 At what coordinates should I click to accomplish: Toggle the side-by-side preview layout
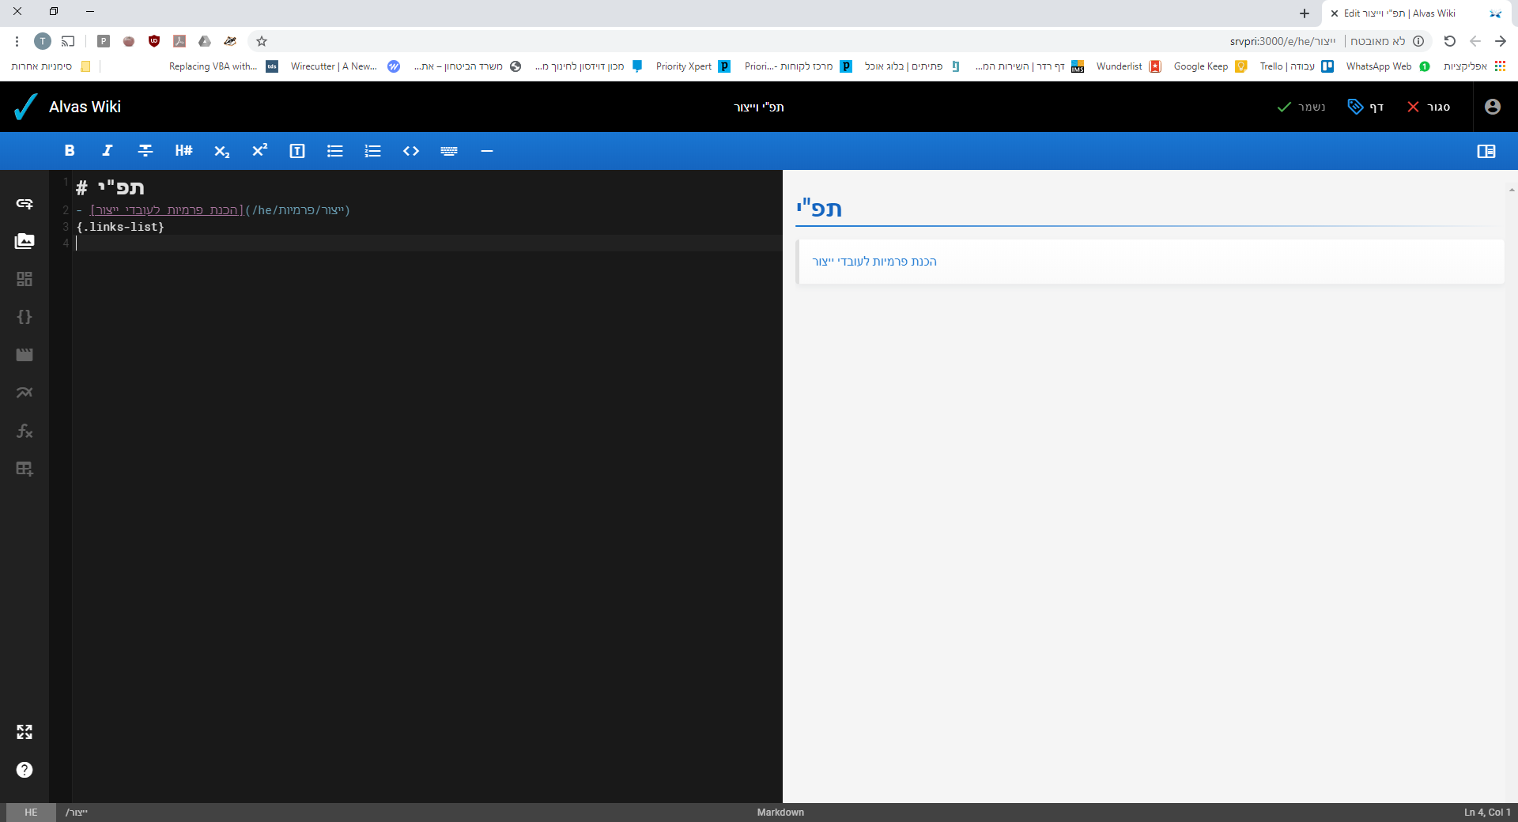point(1486,151)
